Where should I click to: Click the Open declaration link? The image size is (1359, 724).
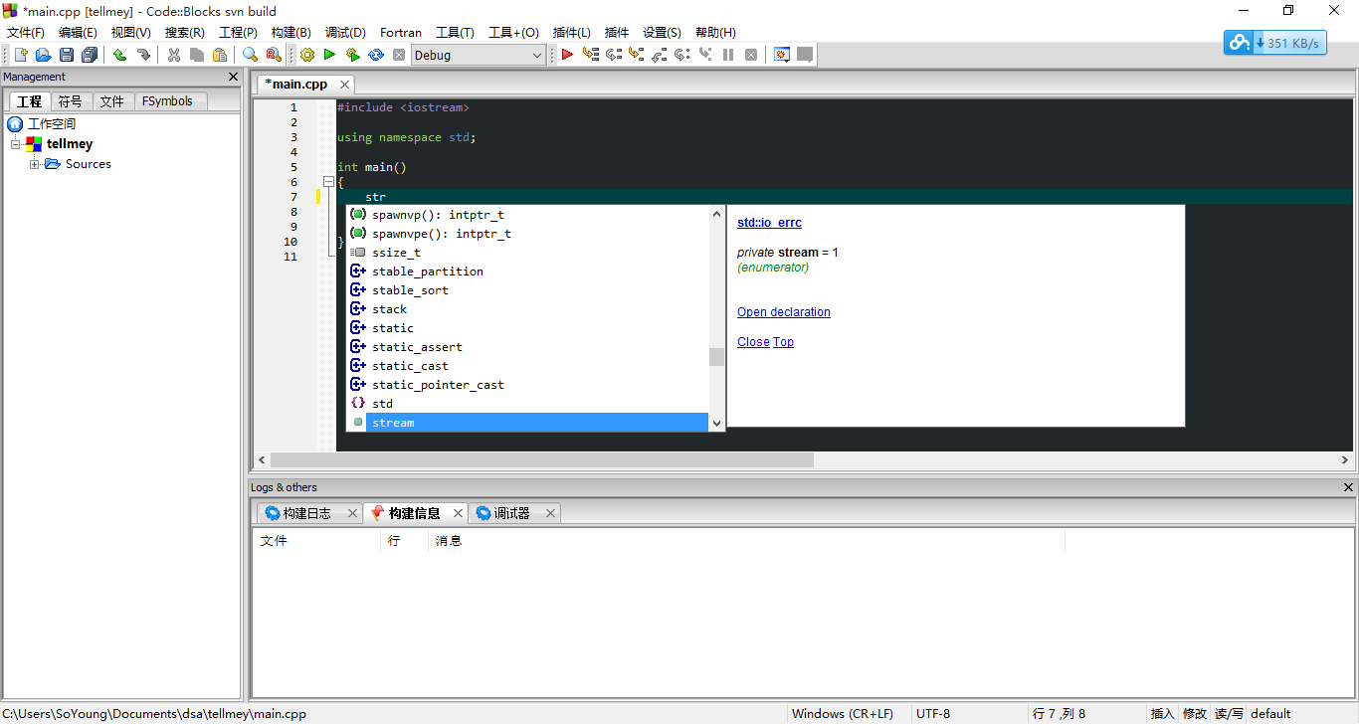783,312
